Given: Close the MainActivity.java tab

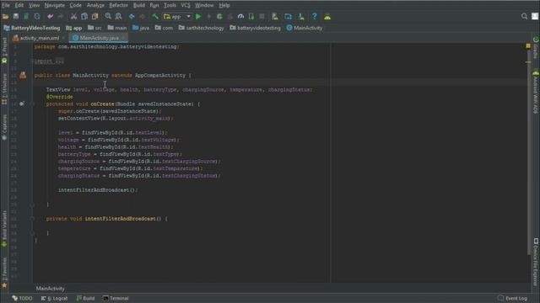Looking at the screenshot, I should (123, 38).
